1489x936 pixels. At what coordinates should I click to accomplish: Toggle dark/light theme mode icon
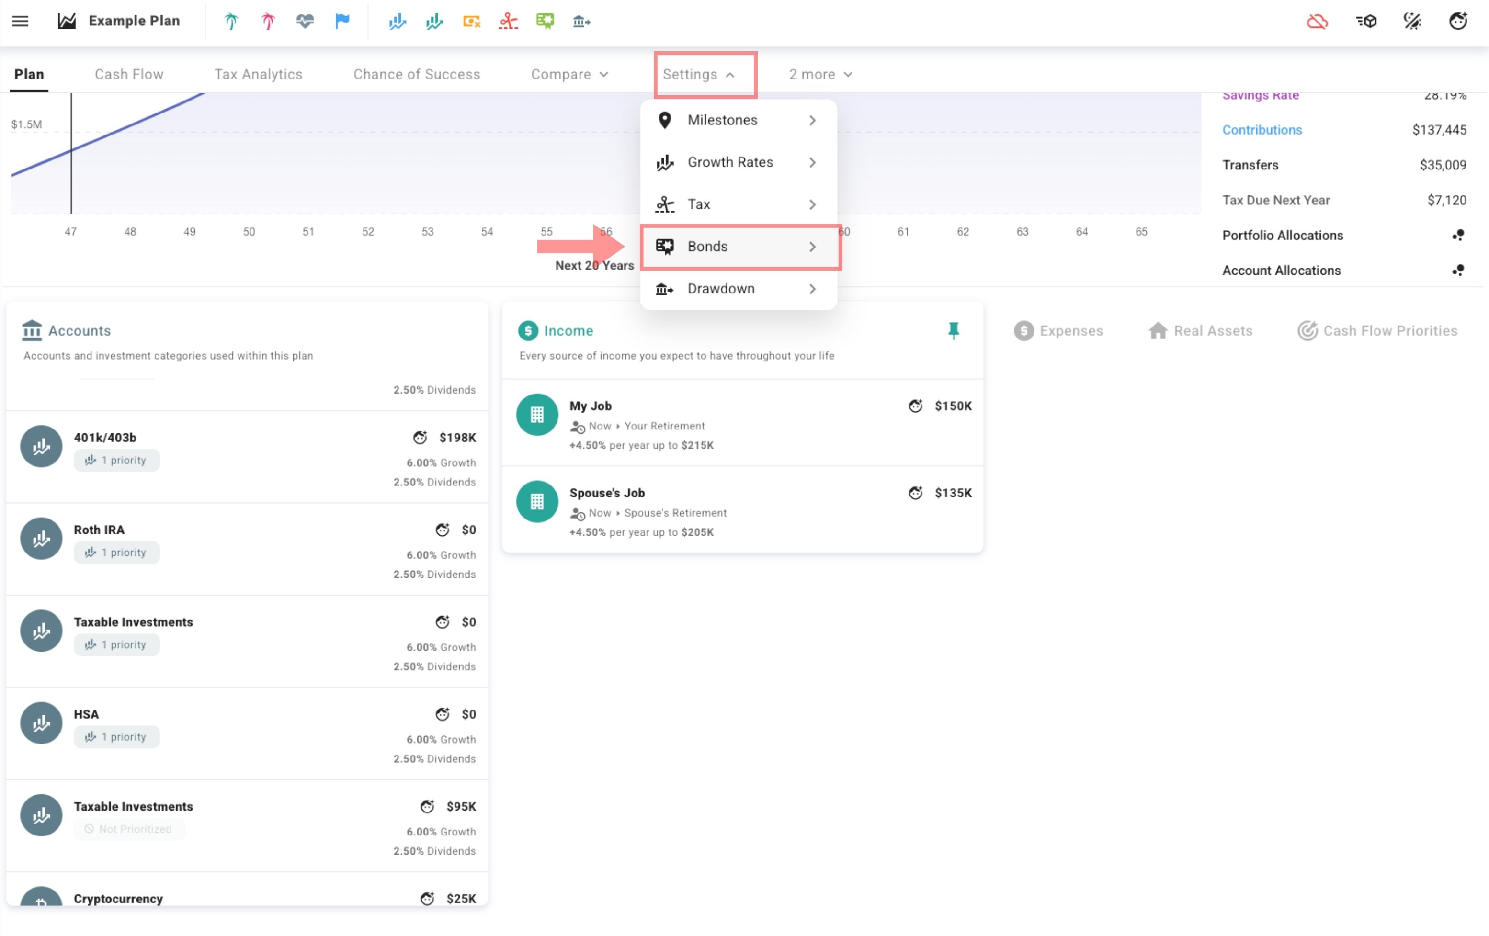(1412, 22)
